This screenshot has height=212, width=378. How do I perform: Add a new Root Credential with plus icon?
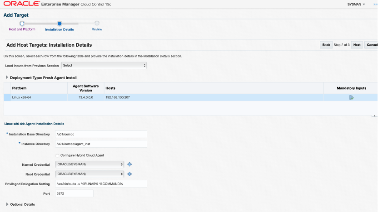[129, 174]
